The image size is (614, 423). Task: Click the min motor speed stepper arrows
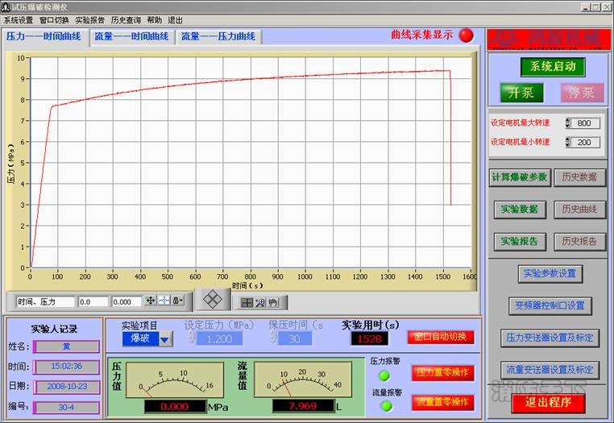click(567, 142)
